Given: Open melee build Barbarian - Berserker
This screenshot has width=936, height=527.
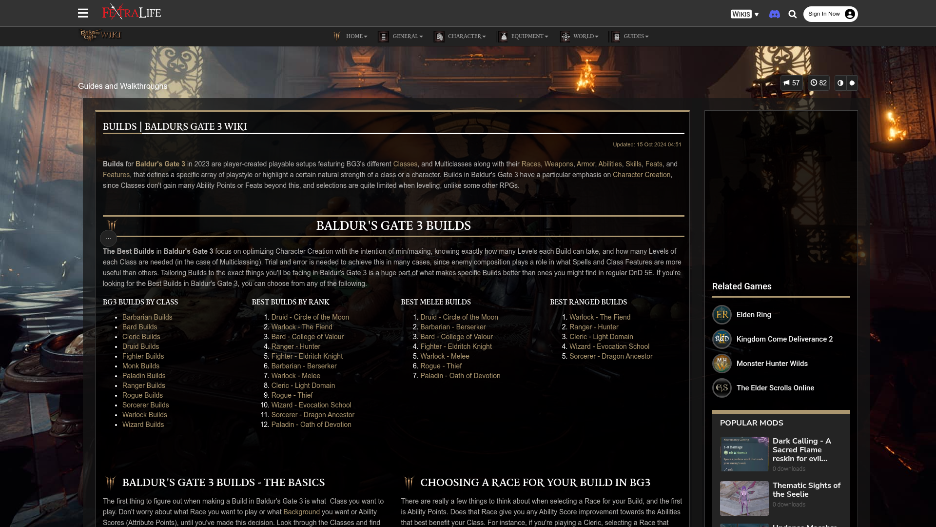Looking at the screenshot, I should tap(453, 327).
